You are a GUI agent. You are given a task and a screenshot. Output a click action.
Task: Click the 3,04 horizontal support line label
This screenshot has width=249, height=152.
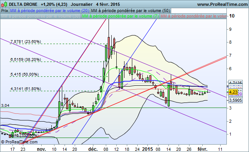coord(5,105)
